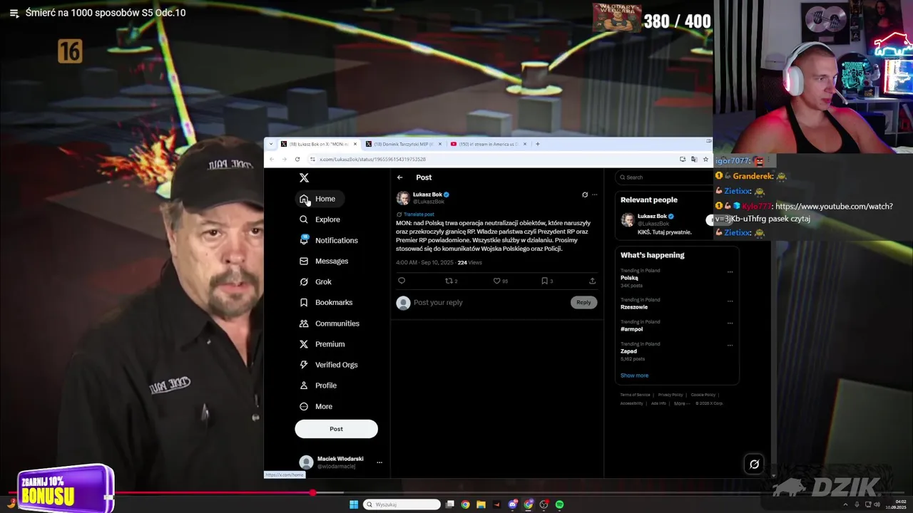Image resolution: width=913 pixels, height=513 pixels.
Task: Open Premium in the sidebar
Action: click(322, 344)
